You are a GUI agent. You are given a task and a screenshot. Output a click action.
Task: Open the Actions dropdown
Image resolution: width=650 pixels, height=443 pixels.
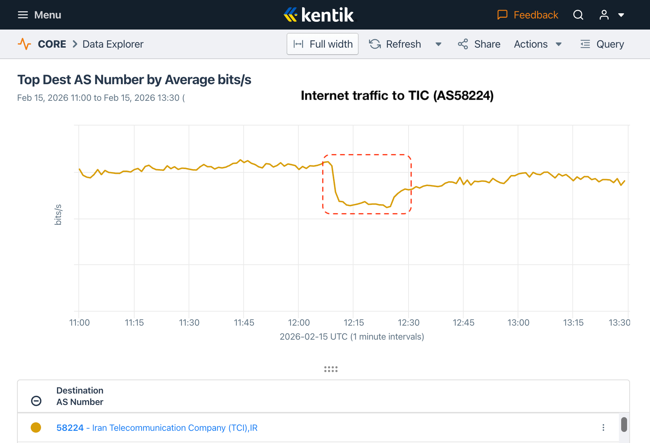click(x=538, y=44)
